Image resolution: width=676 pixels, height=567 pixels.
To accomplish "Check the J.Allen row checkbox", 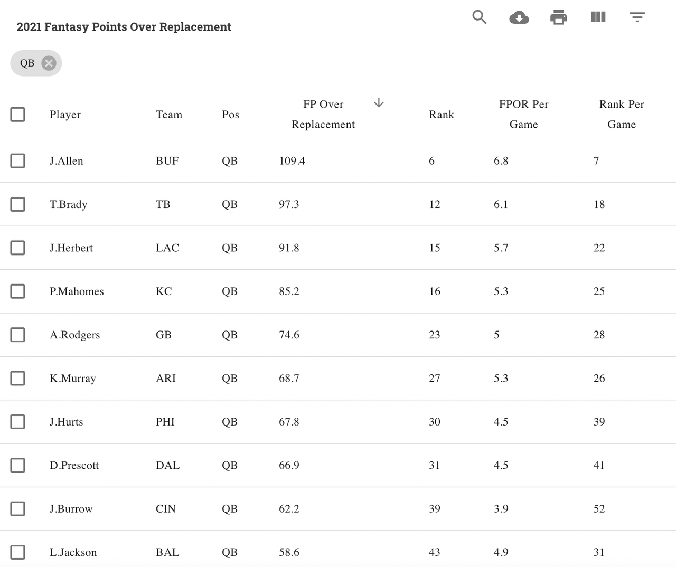I will 18,161.
